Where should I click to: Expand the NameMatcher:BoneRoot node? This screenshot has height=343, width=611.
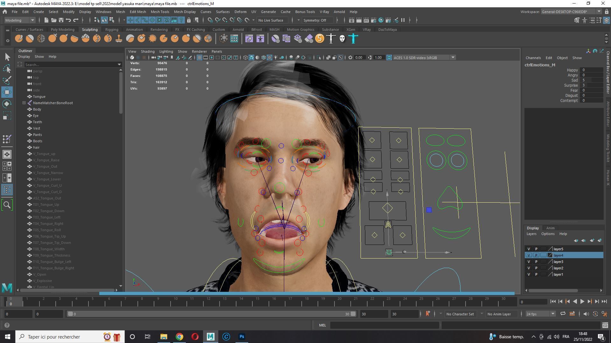(24, 103)
